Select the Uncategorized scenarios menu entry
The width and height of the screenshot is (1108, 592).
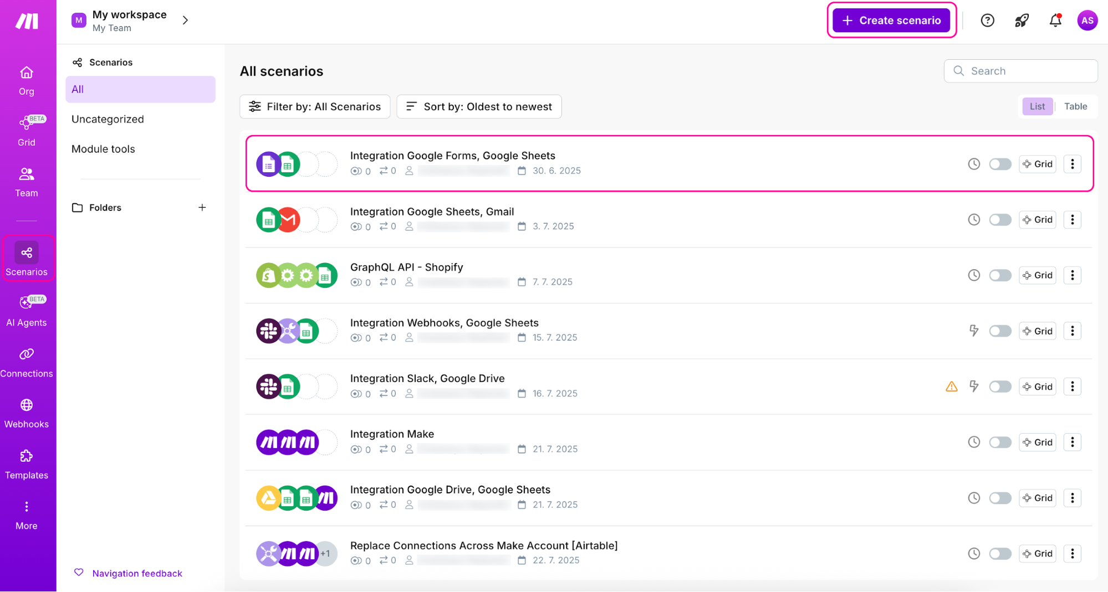click(108, 119)
